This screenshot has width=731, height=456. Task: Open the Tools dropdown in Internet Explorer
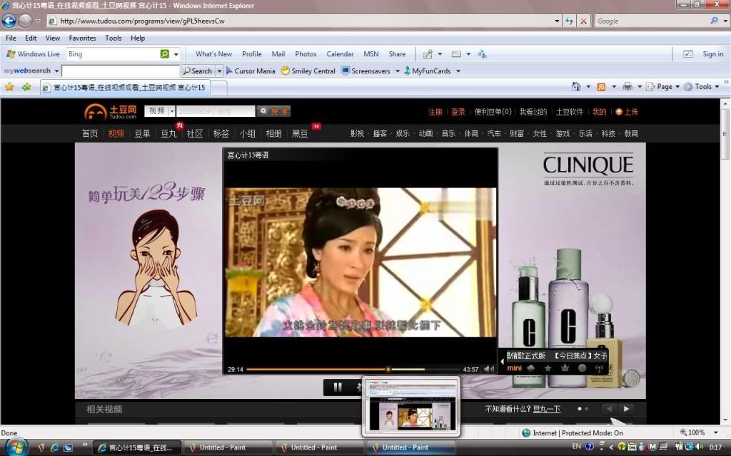pos(705,85)
